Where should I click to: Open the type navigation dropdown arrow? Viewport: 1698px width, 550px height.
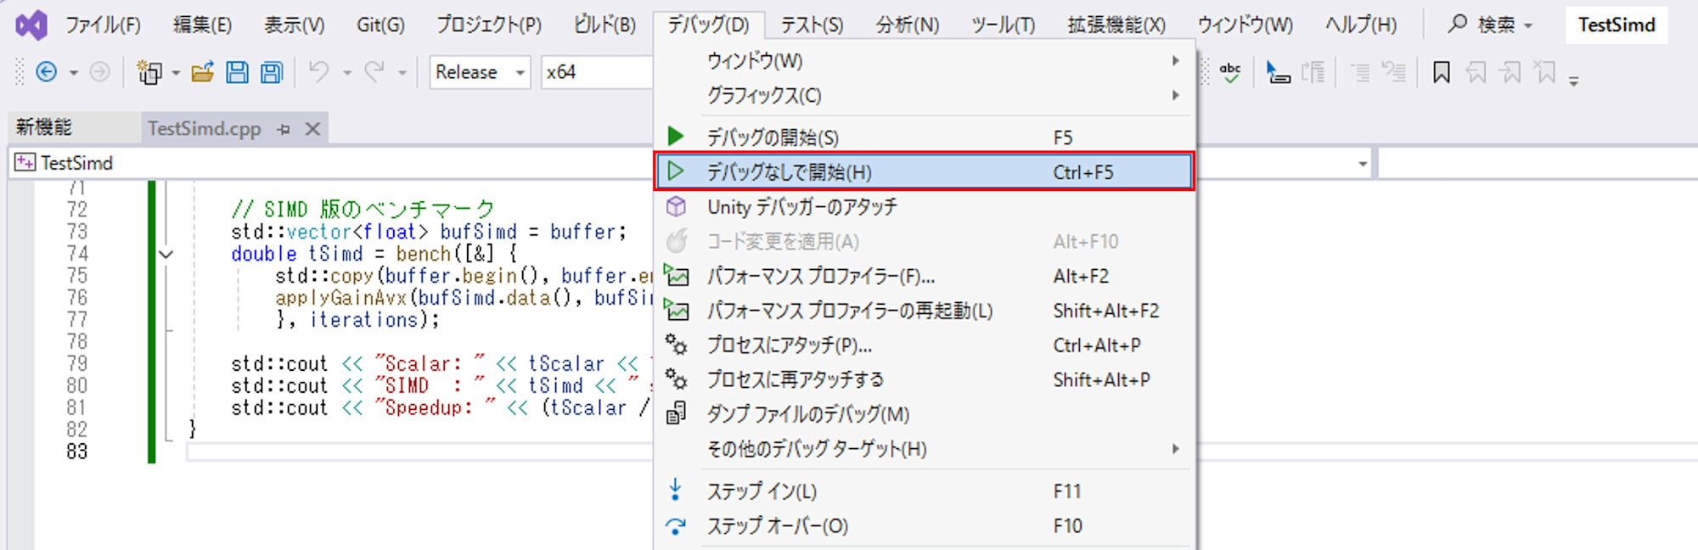(x=1363, y=163)
